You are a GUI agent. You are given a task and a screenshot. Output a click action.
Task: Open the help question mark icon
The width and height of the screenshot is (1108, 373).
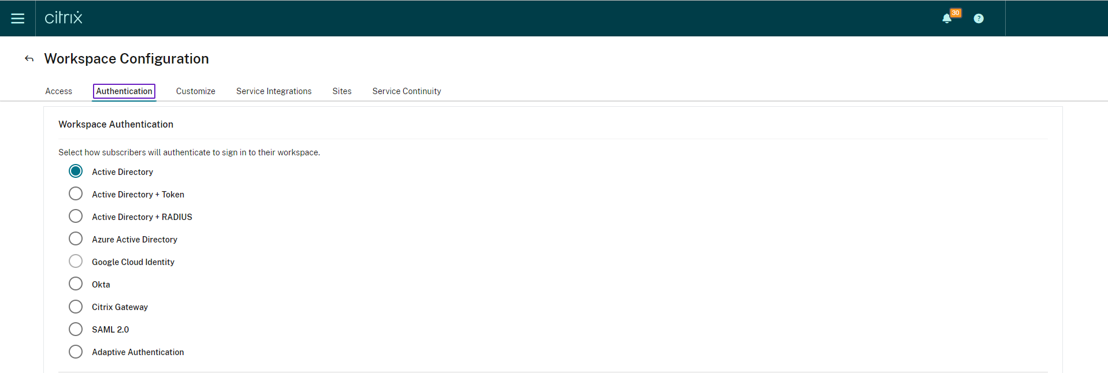point(979,18)
